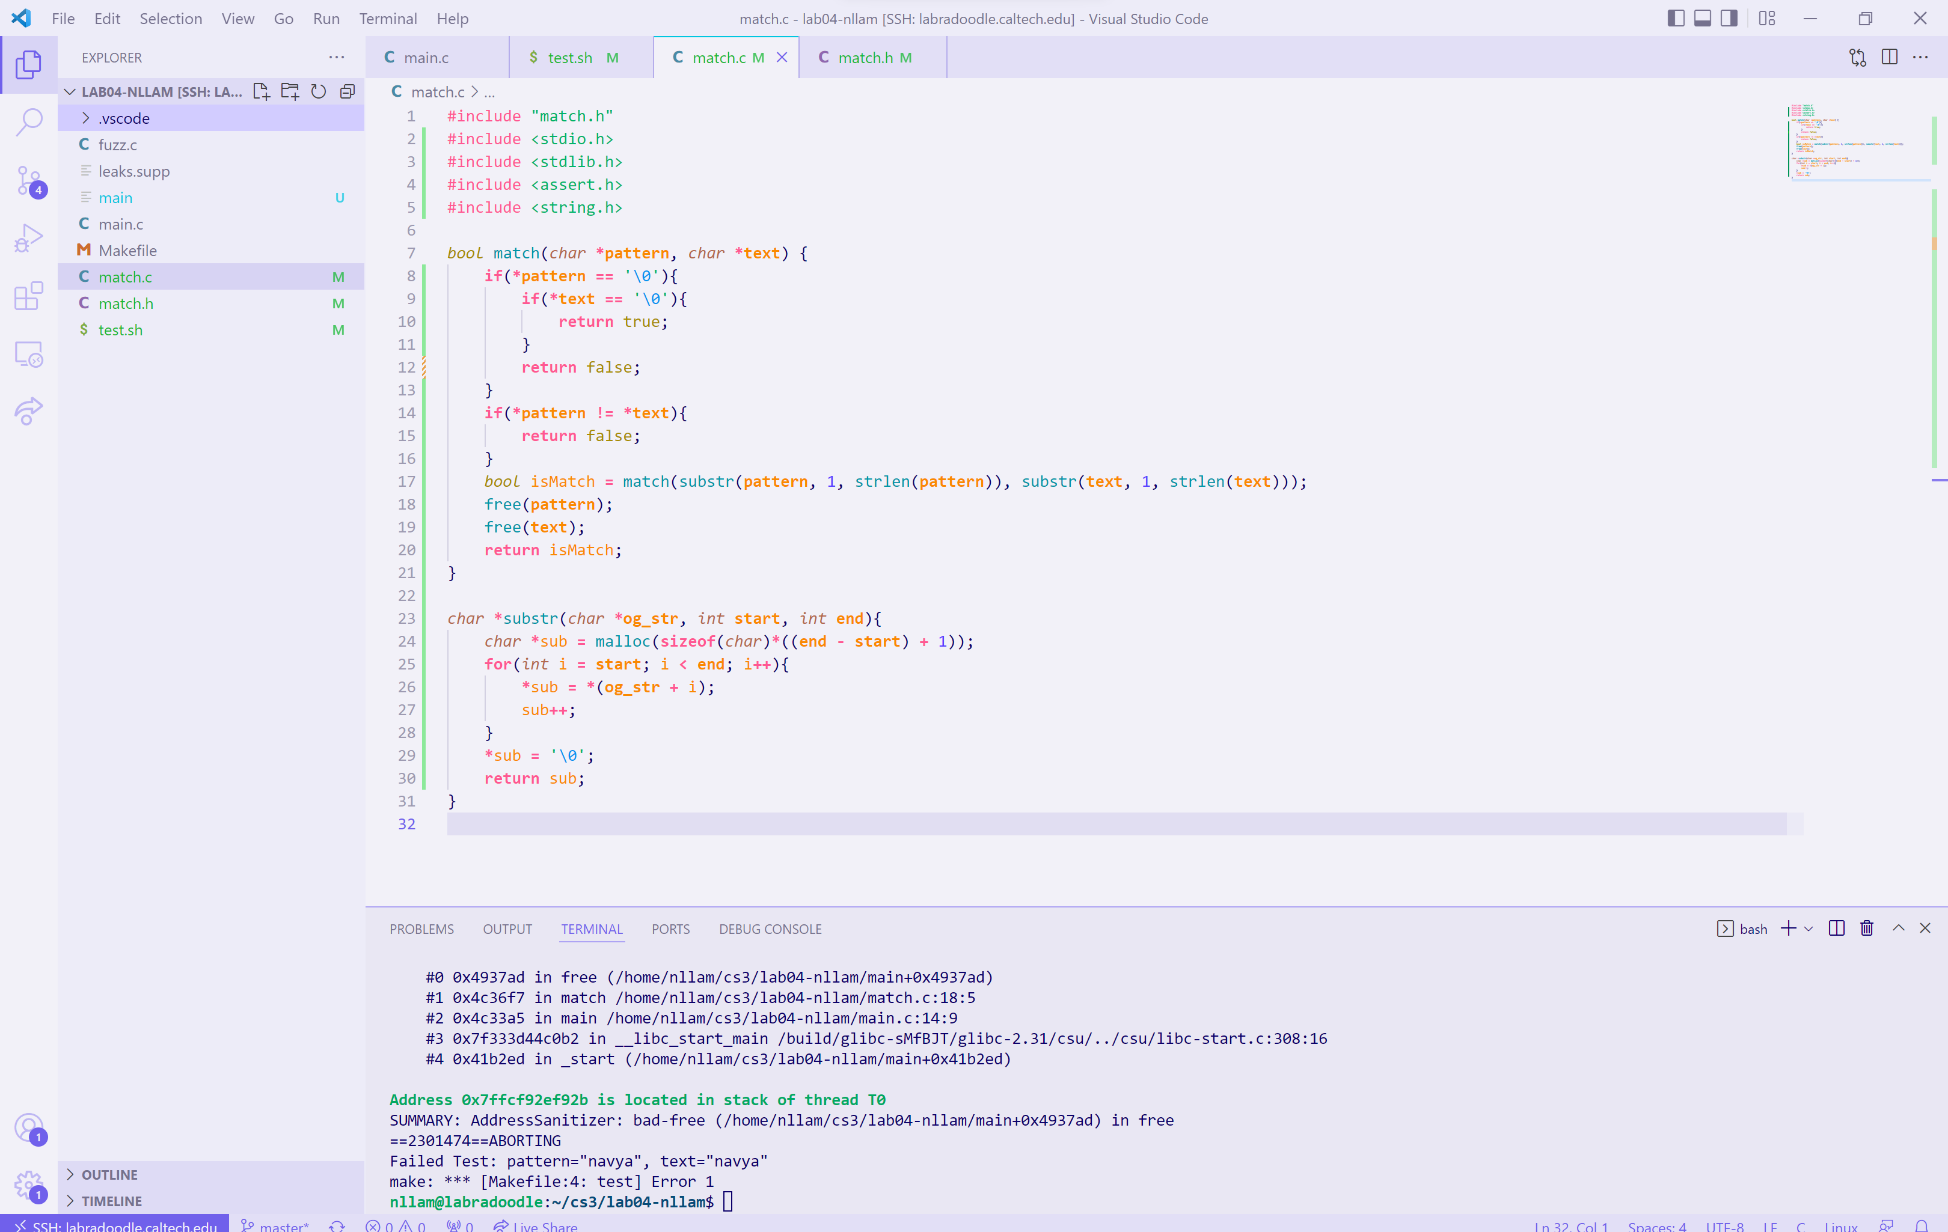The image size is (1948, 1232).
Task: Expand the .vscode folder
Action: (124, 118)
